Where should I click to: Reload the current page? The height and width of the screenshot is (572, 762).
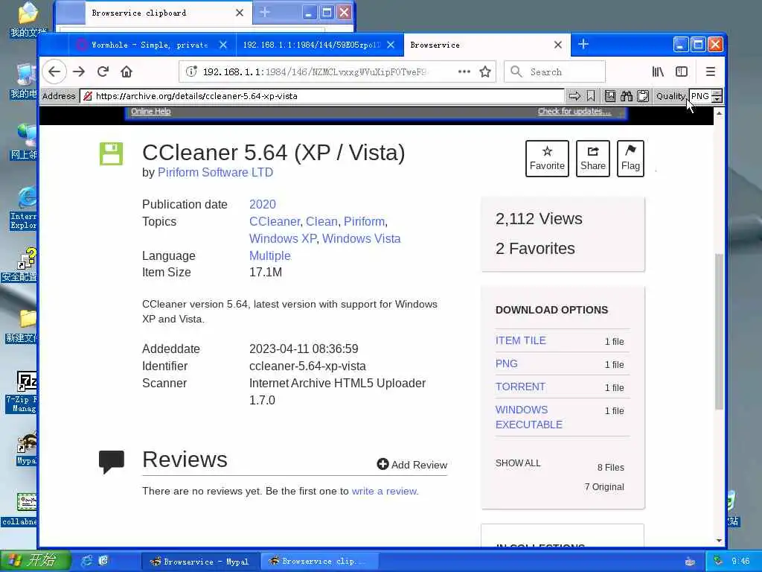[103, 72]
